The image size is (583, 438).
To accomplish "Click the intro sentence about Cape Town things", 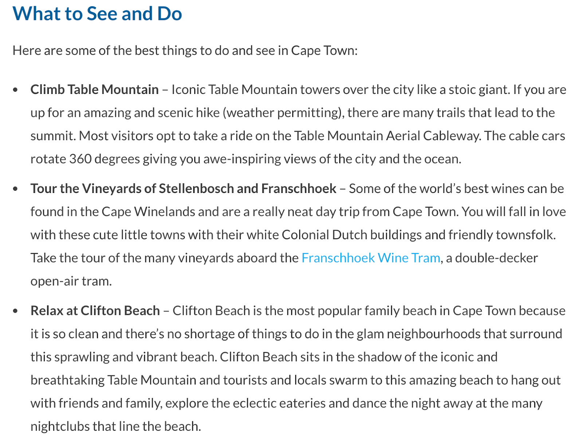I will point(185,51).
